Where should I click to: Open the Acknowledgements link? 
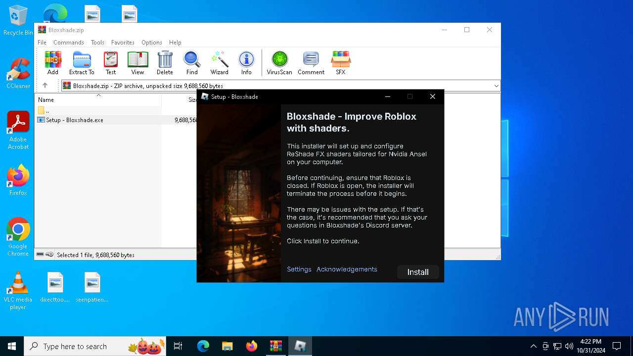click(347, 269)
